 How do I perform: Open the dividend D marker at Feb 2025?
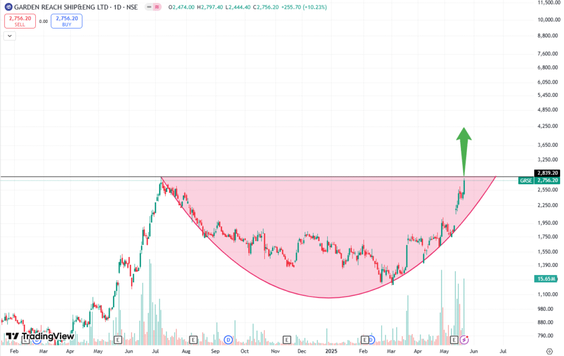click(x=371, y=339)
